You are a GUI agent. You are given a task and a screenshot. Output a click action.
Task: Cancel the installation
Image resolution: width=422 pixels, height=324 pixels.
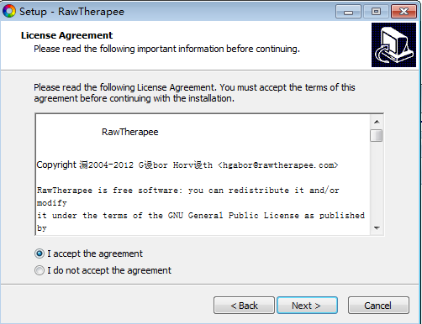pos(378,306)
